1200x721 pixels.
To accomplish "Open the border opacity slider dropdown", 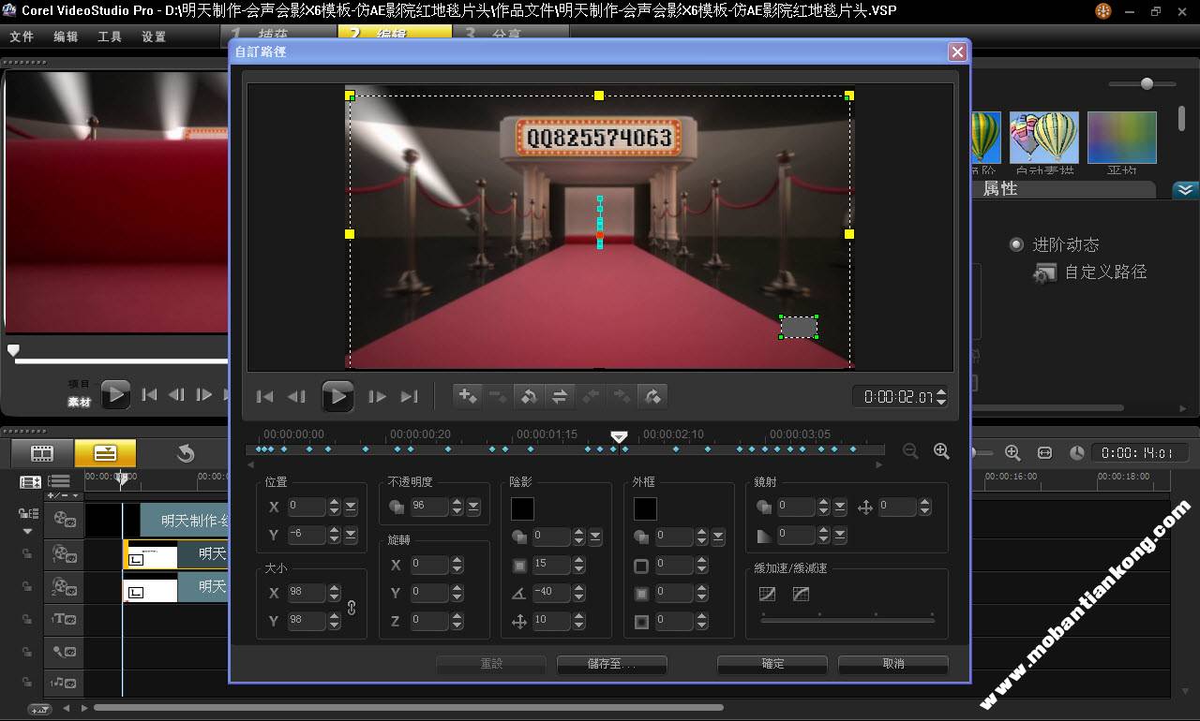I will [x=718, y=537].
